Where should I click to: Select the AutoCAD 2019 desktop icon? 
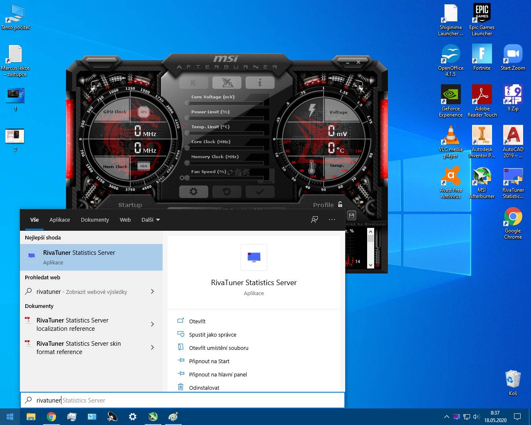tap(513, 142)
